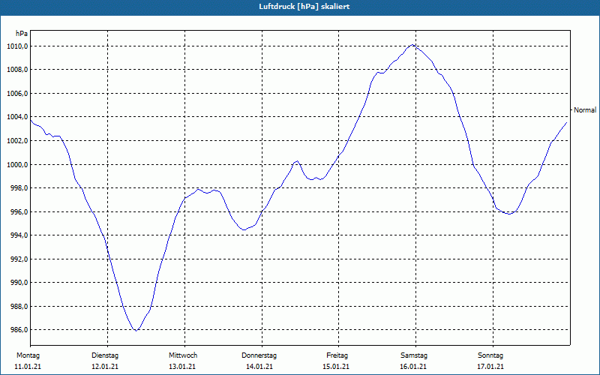The height and width of the screenshot is (375, 600).
Task: Click the 1010,0 axis value
Action: click(16, 46)
